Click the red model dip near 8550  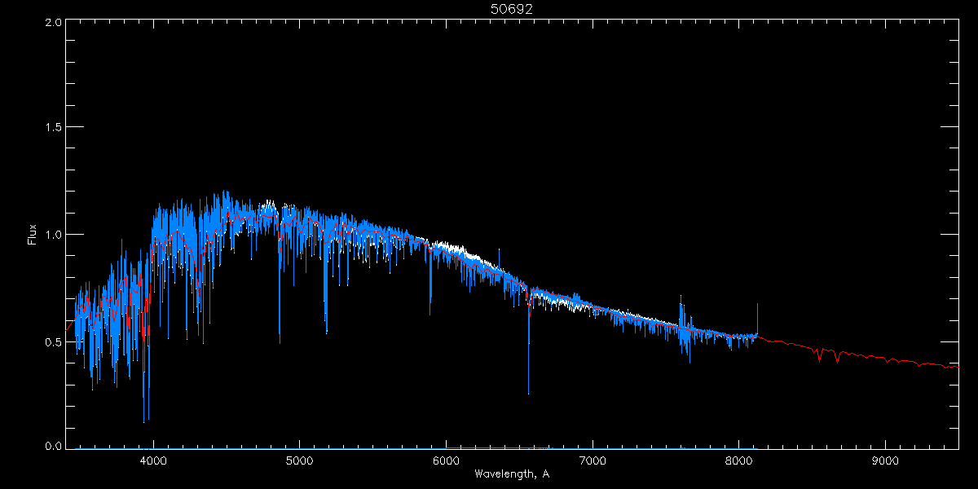pyautogui.click(x=819, y=357)
